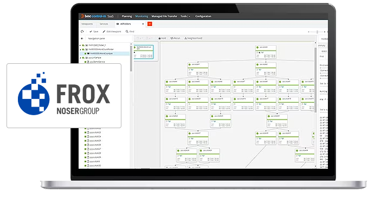The width and height of the screenshot is (374, 199).
Task: Select the teal-highlighted WordCount job card
Action: pyautogui.click(x=144, y=52)
